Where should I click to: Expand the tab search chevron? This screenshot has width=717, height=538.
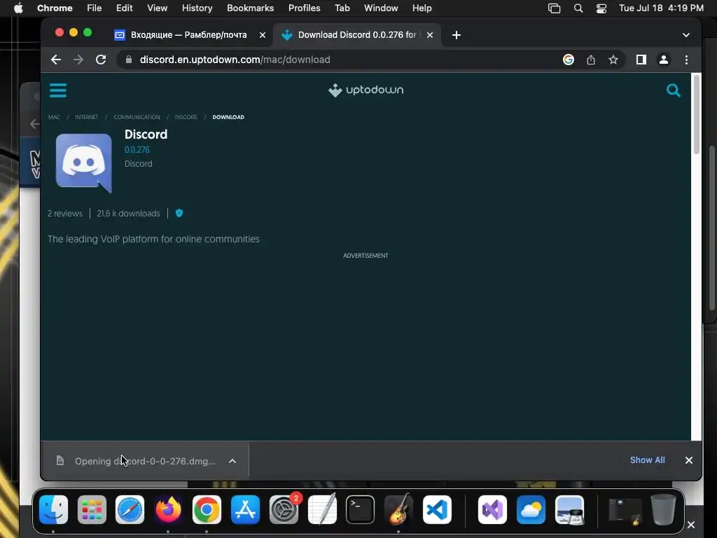pyautogui.click(x=686, y=35)
